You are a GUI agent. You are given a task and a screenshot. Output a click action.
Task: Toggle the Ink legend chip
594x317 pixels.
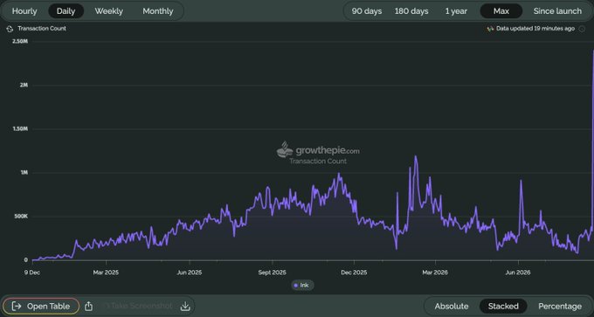coord(302,286)
